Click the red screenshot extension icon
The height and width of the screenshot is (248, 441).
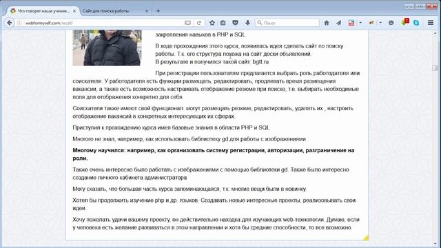351,23
